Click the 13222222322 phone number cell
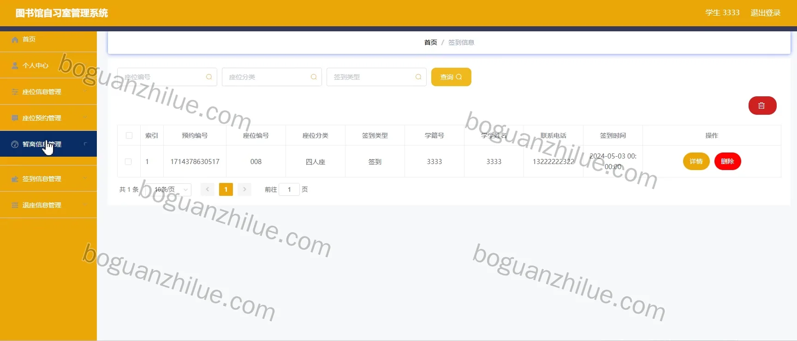The width and height of the screenshot is (797, 341). (x=553, y=162)
